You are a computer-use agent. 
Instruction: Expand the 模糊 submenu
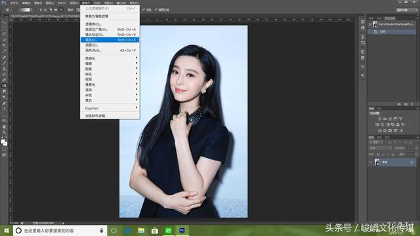tap(110, 64)
